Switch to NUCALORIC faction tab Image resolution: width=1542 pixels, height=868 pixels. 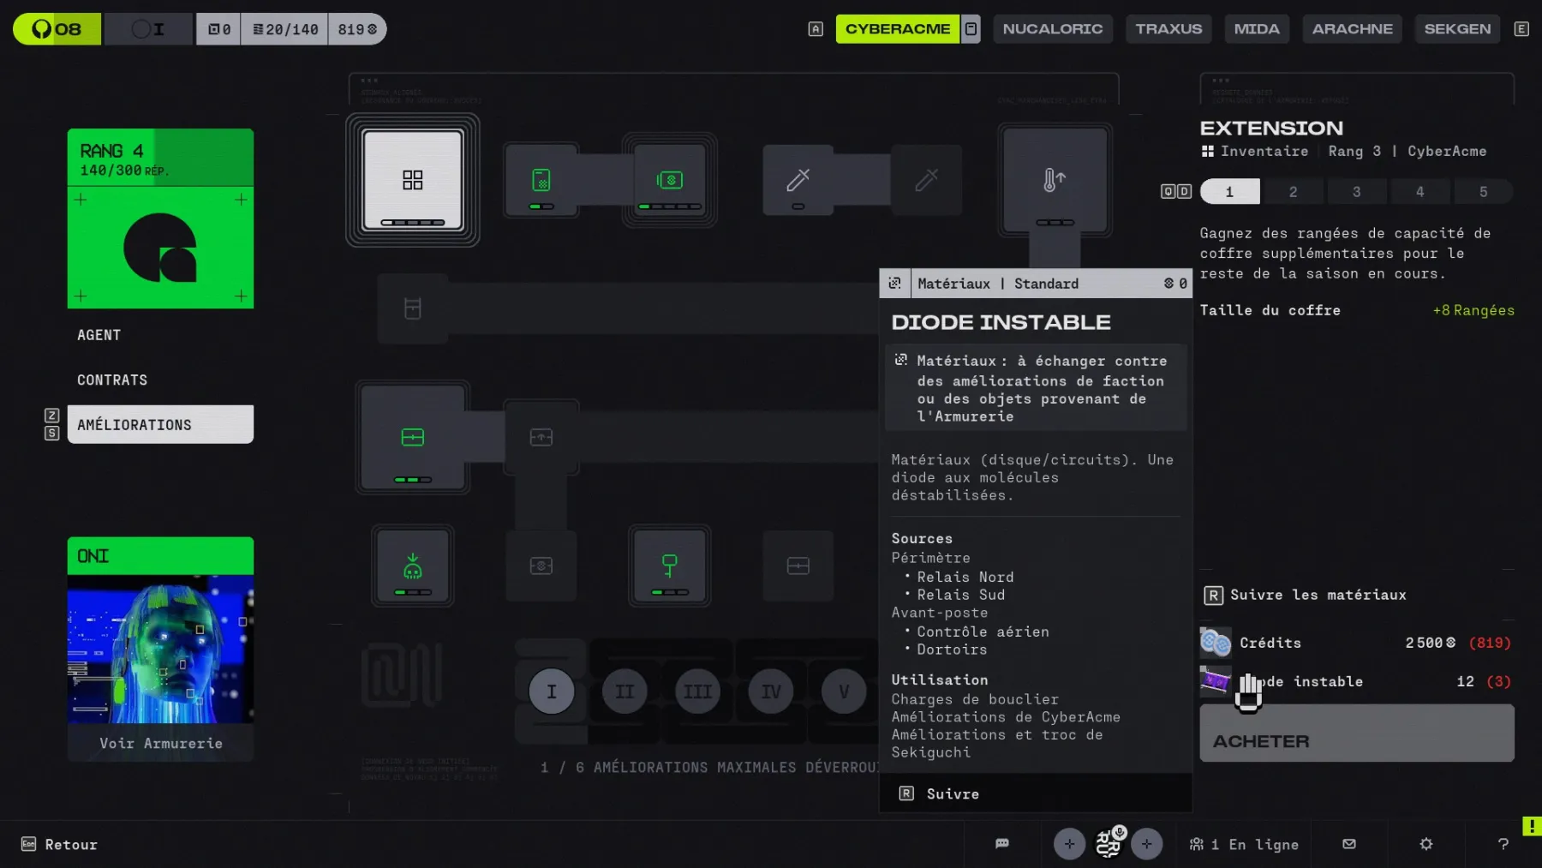[1052, 29]
